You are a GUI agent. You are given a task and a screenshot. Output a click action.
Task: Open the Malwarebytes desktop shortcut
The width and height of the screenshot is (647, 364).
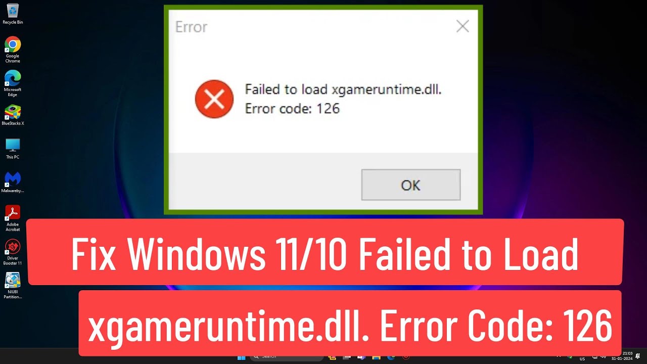(x=13, y=183)
